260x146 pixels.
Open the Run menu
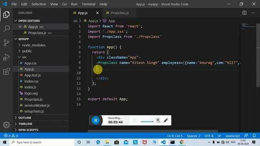tap(74, 4)
